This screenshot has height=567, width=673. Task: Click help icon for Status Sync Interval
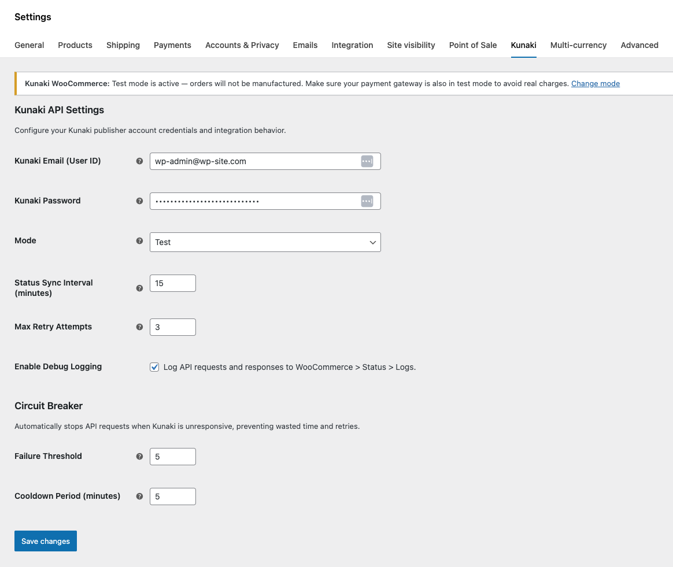click(139, 288)
